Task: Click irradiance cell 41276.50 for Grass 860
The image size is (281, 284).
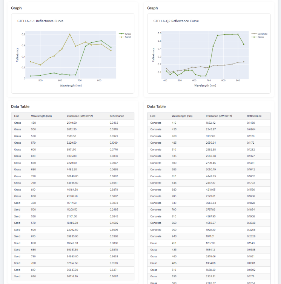Action: tap(72, 196)
